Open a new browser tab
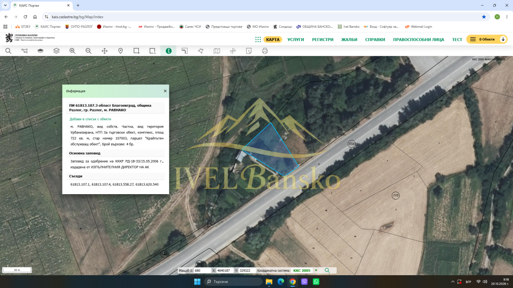The width and height of the screenshot is (513, 288). 78,5
